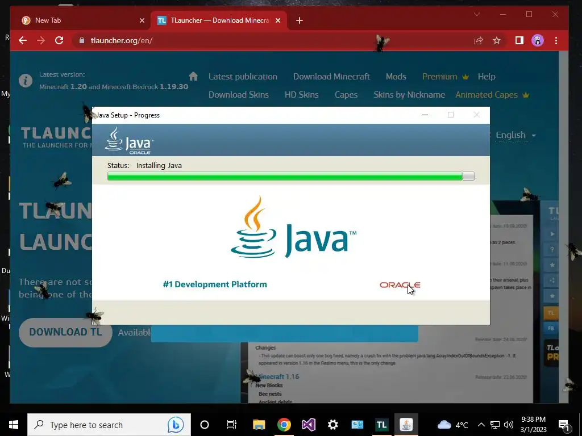Open Task View on taskbar
The width and height of the screenshot is (582, 436).
(232, 425)
